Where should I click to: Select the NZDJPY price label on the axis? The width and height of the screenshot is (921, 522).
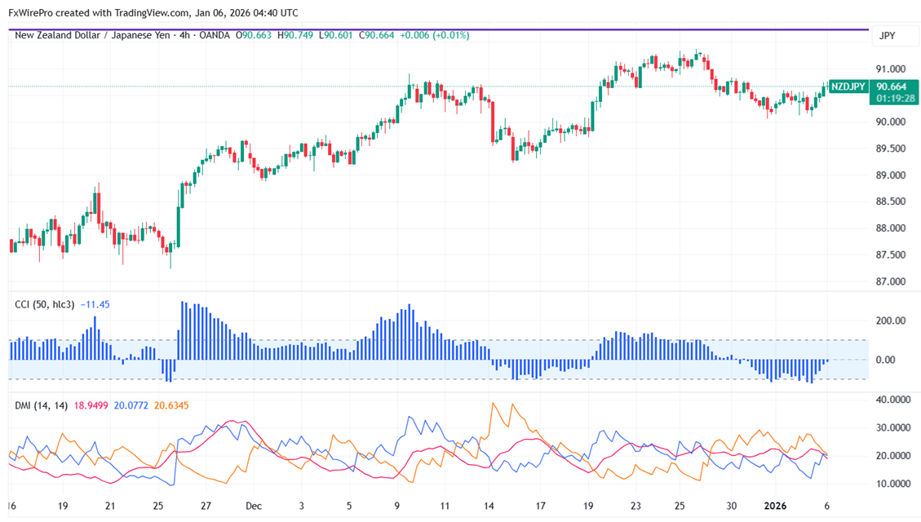click(x=848, y=86)
